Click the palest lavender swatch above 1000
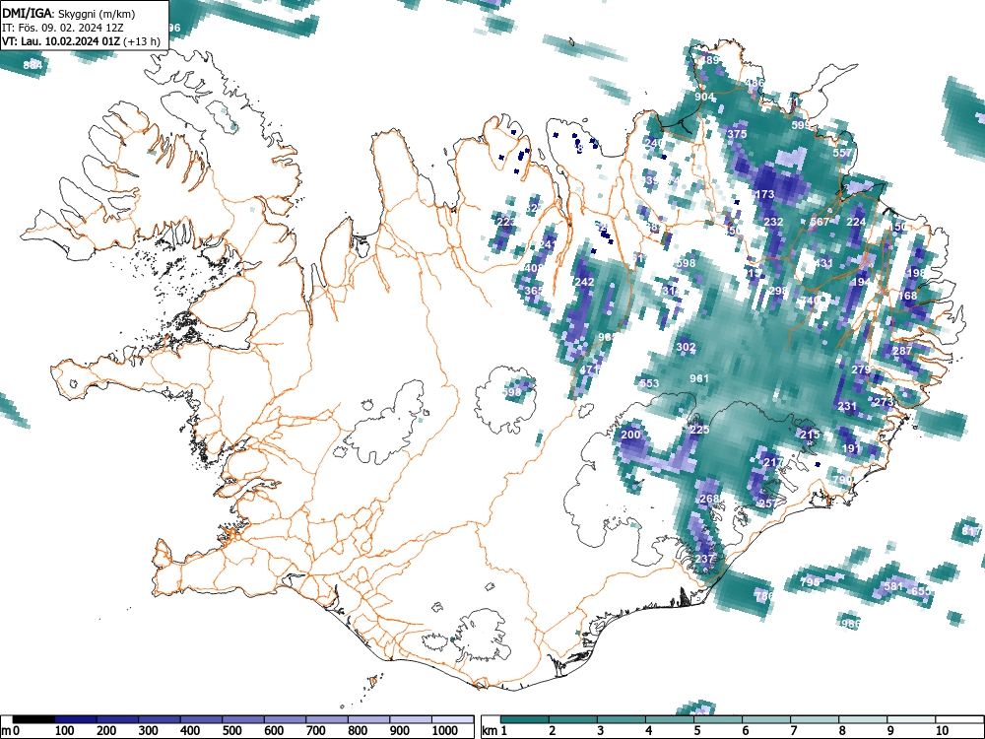The width and height of the screenshot is (985, 739). coord(452,719)
